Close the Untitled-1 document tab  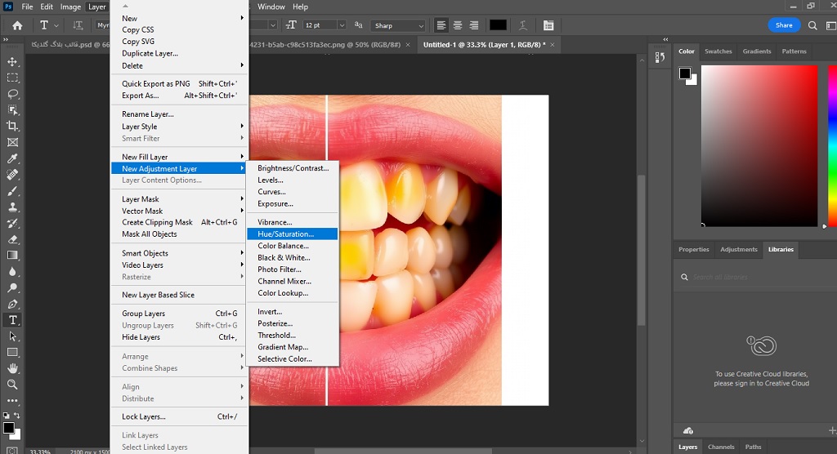coord(553,45)
